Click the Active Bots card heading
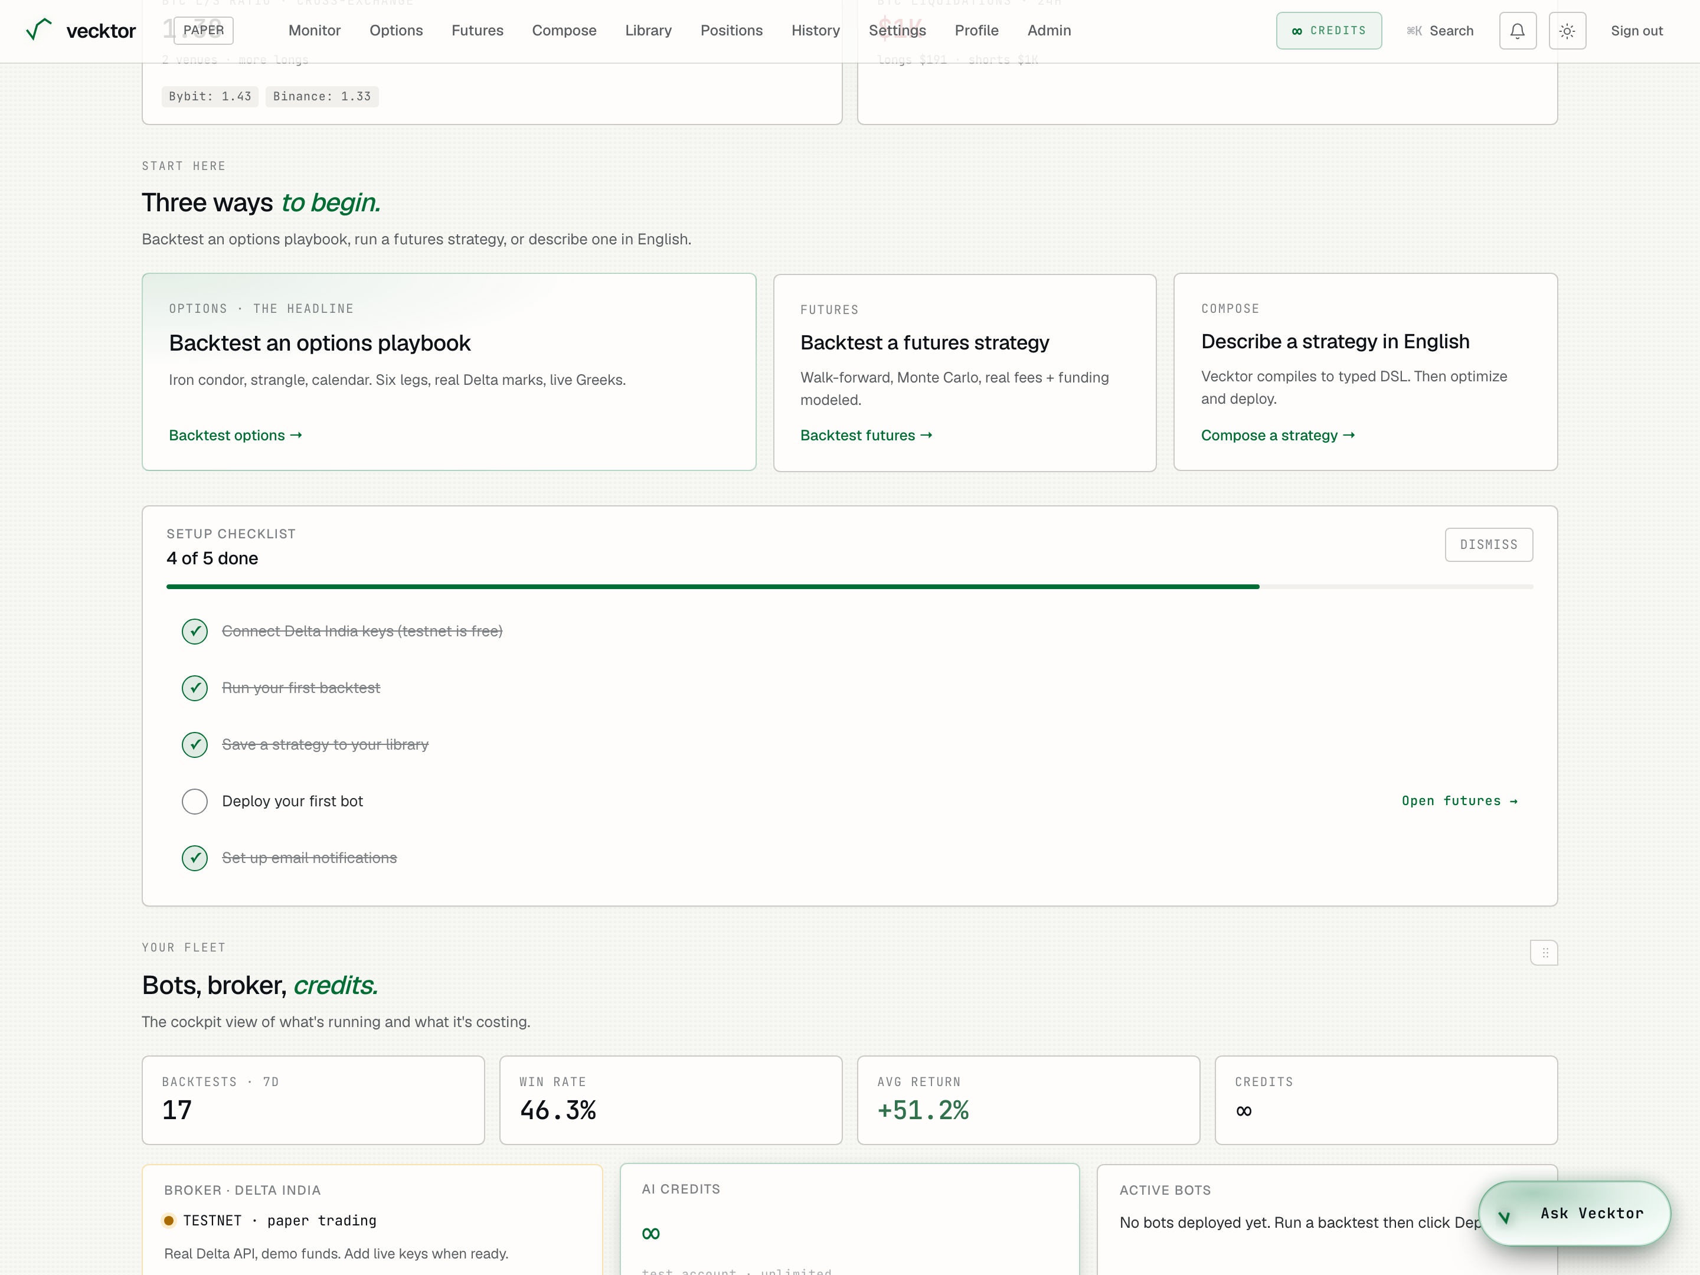The image size is (1700, 1275). [1165, 1191]
